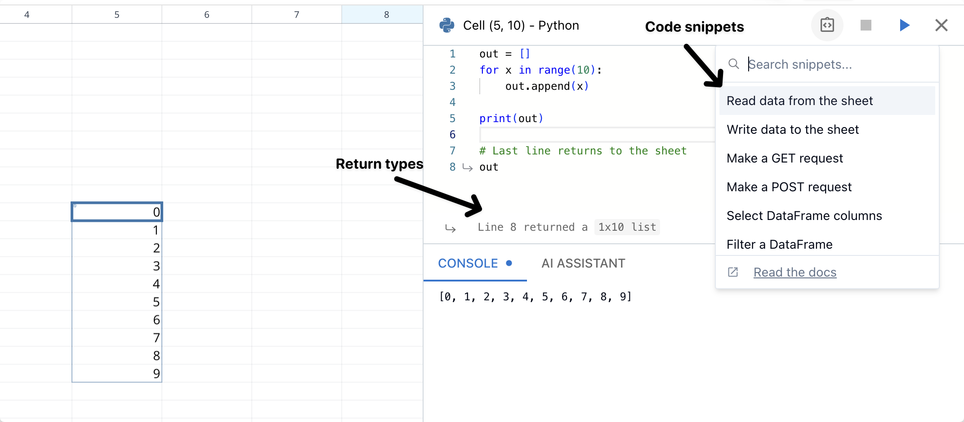Open the Read the docs link
964x422 pixels.
(795, 272)
